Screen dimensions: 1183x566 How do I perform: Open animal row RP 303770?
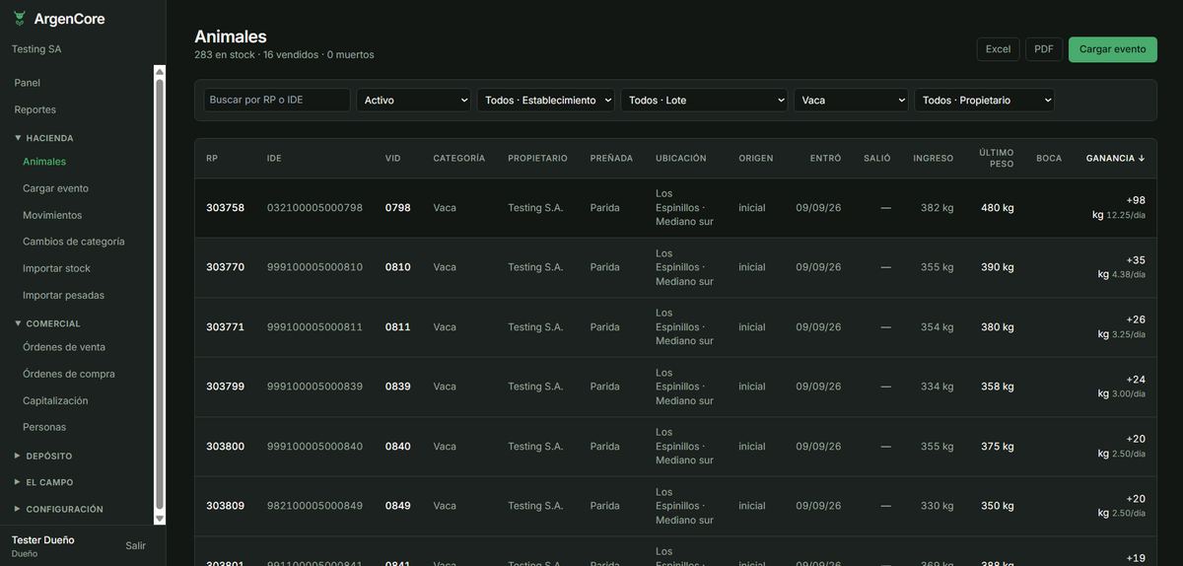point(675,267)
